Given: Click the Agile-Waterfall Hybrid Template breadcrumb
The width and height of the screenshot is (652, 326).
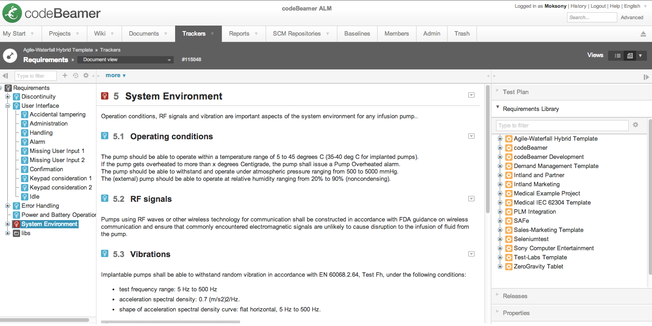Looking at the screenshot, I should coord(58,50).
